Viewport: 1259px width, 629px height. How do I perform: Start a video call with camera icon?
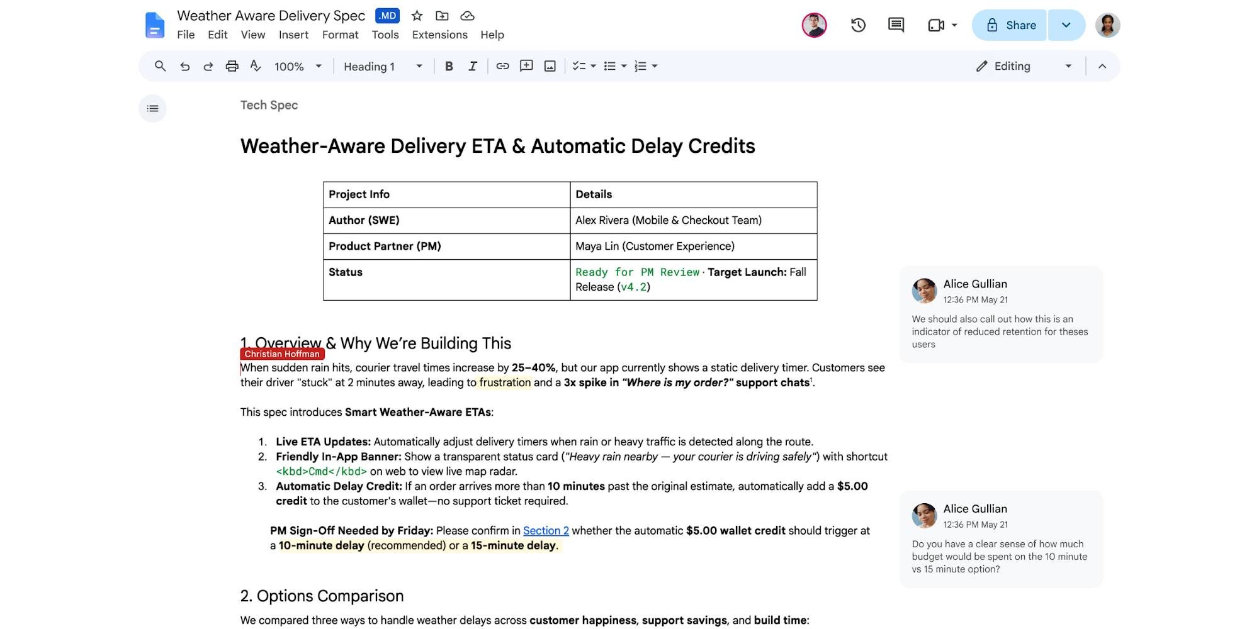click(936, 25)
